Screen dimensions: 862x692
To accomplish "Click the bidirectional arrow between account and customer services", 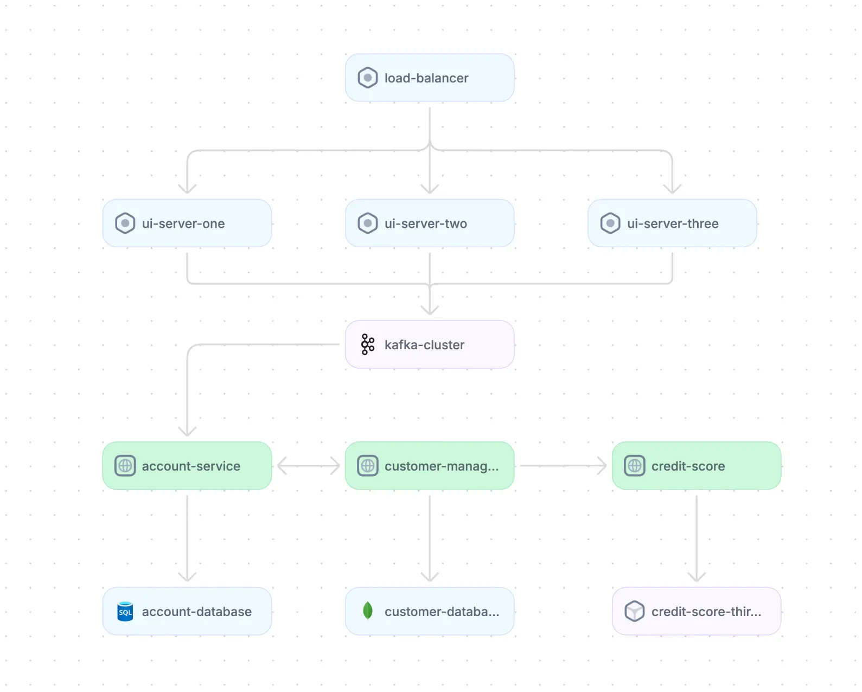I will tap(308, 466).
